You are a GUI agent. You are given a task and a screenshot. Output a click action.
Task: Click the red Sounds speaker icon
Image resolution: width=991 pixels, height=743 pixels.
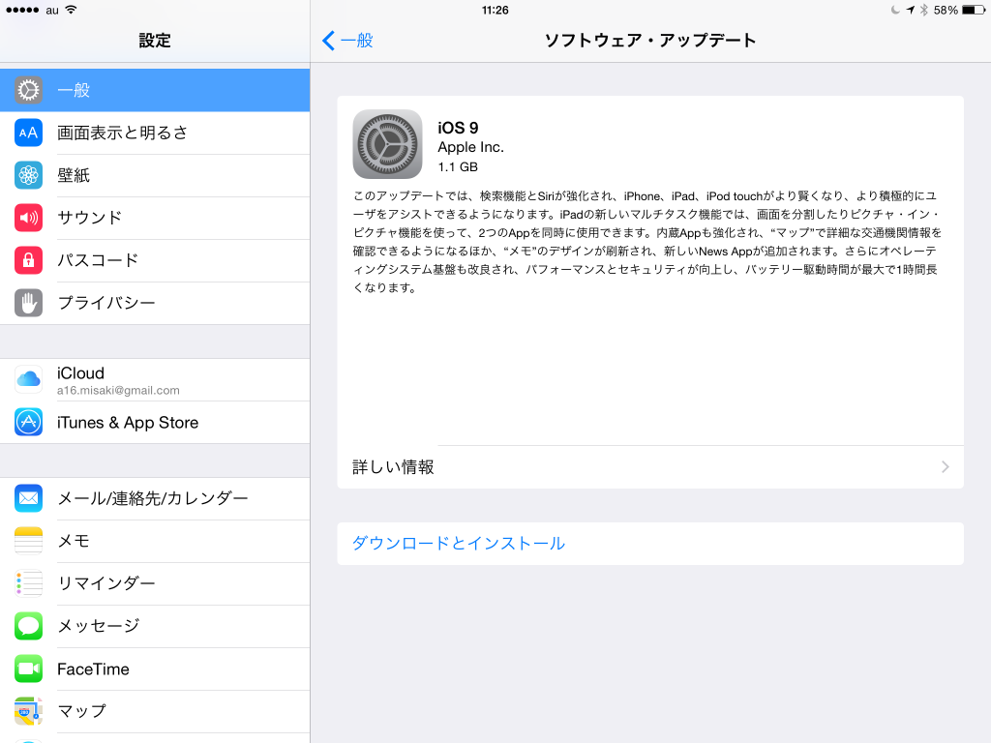(28, 218)
